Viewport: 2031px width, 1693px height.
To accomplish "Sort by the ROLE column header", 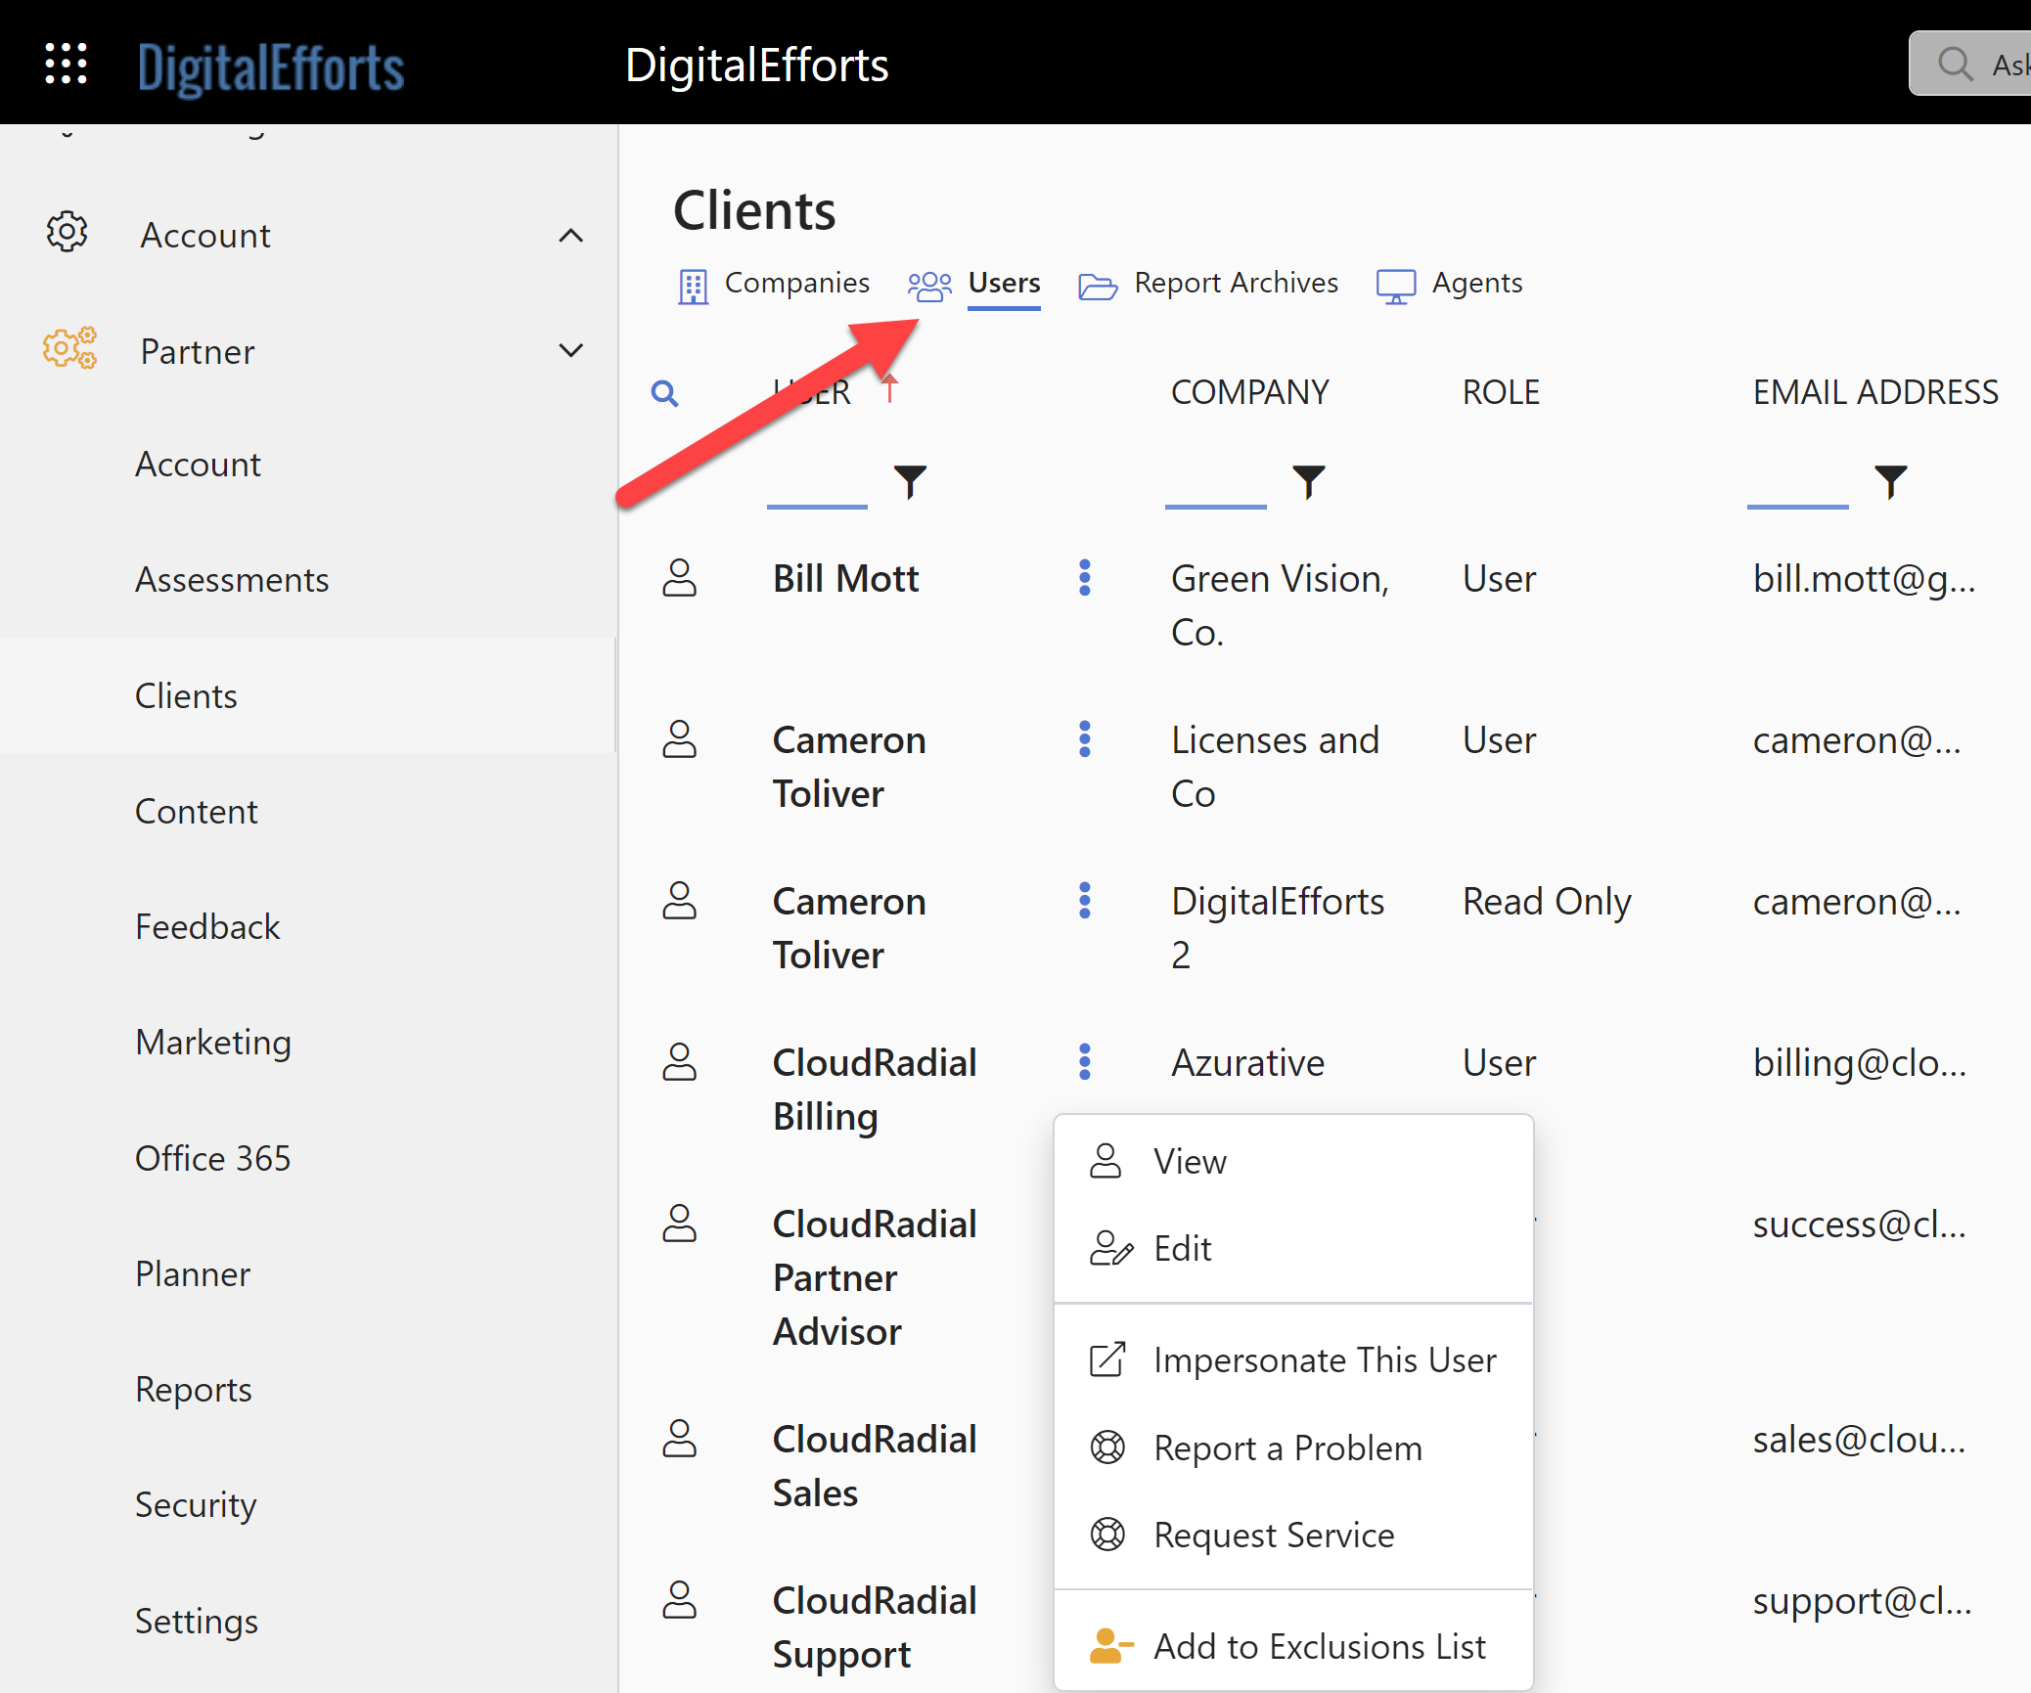I will click(1501, 392).
